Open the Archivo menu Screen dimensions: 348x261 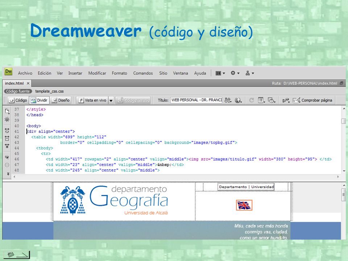tap(25, 73)
